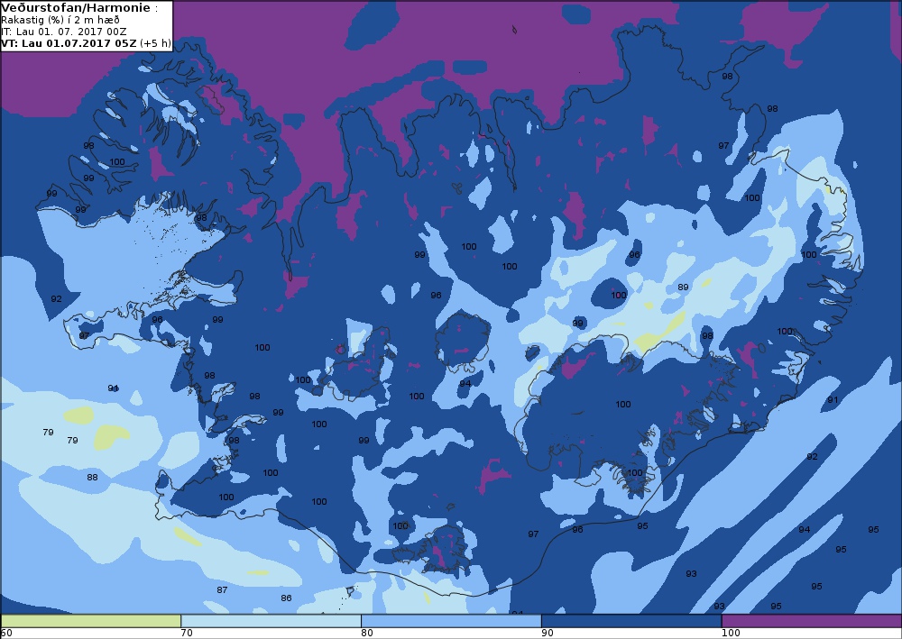
Task: Click the yellow-green 60–70 legend swatch
Action: (91, 621)
